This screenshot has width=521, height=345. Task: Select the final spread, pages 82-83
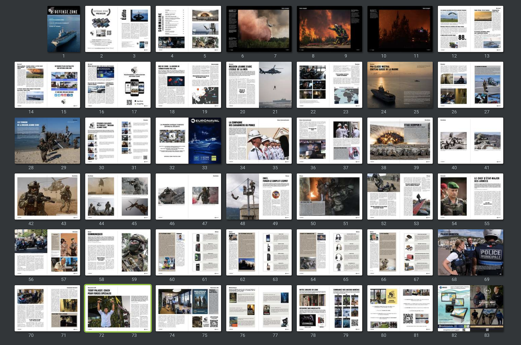(x=470, y=308)
